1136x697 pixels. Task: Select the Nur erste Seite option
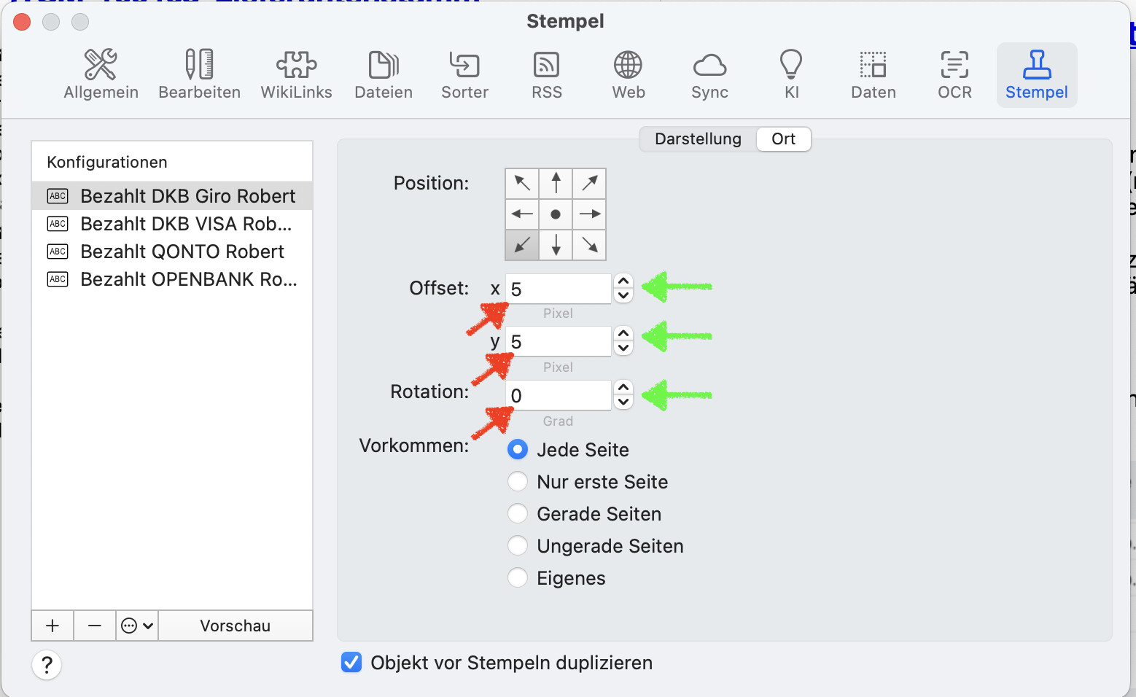[x=518, y=482]
